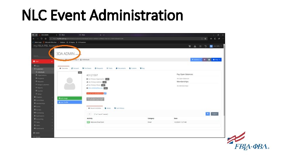Open the Help dropdown
Screen dimensions: 281x158
coord(216,60)
